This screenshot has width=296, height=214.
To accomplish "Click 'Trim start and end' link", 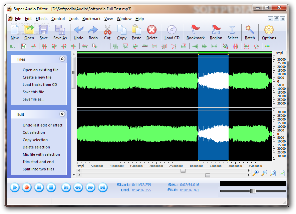I will pos(38,162).
